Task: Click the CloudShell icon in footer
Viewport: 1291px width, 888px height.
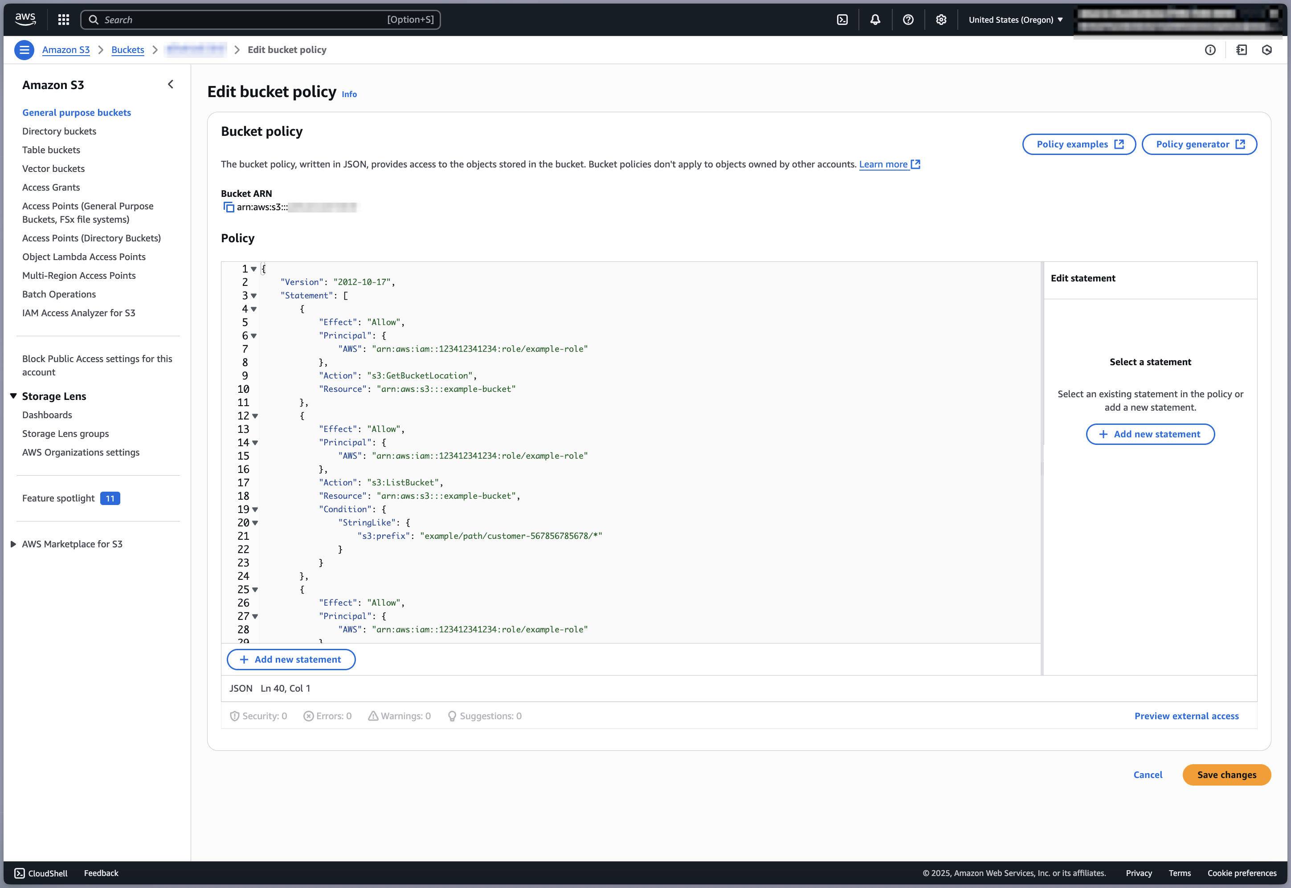Action: [x=20, y=873]
